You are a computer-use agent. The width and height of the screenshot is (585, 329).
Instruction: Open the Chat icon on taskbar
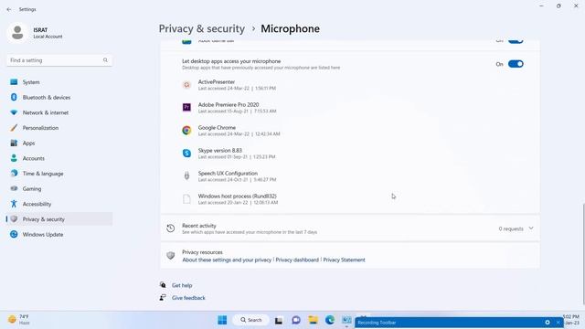tap(296, 320)
